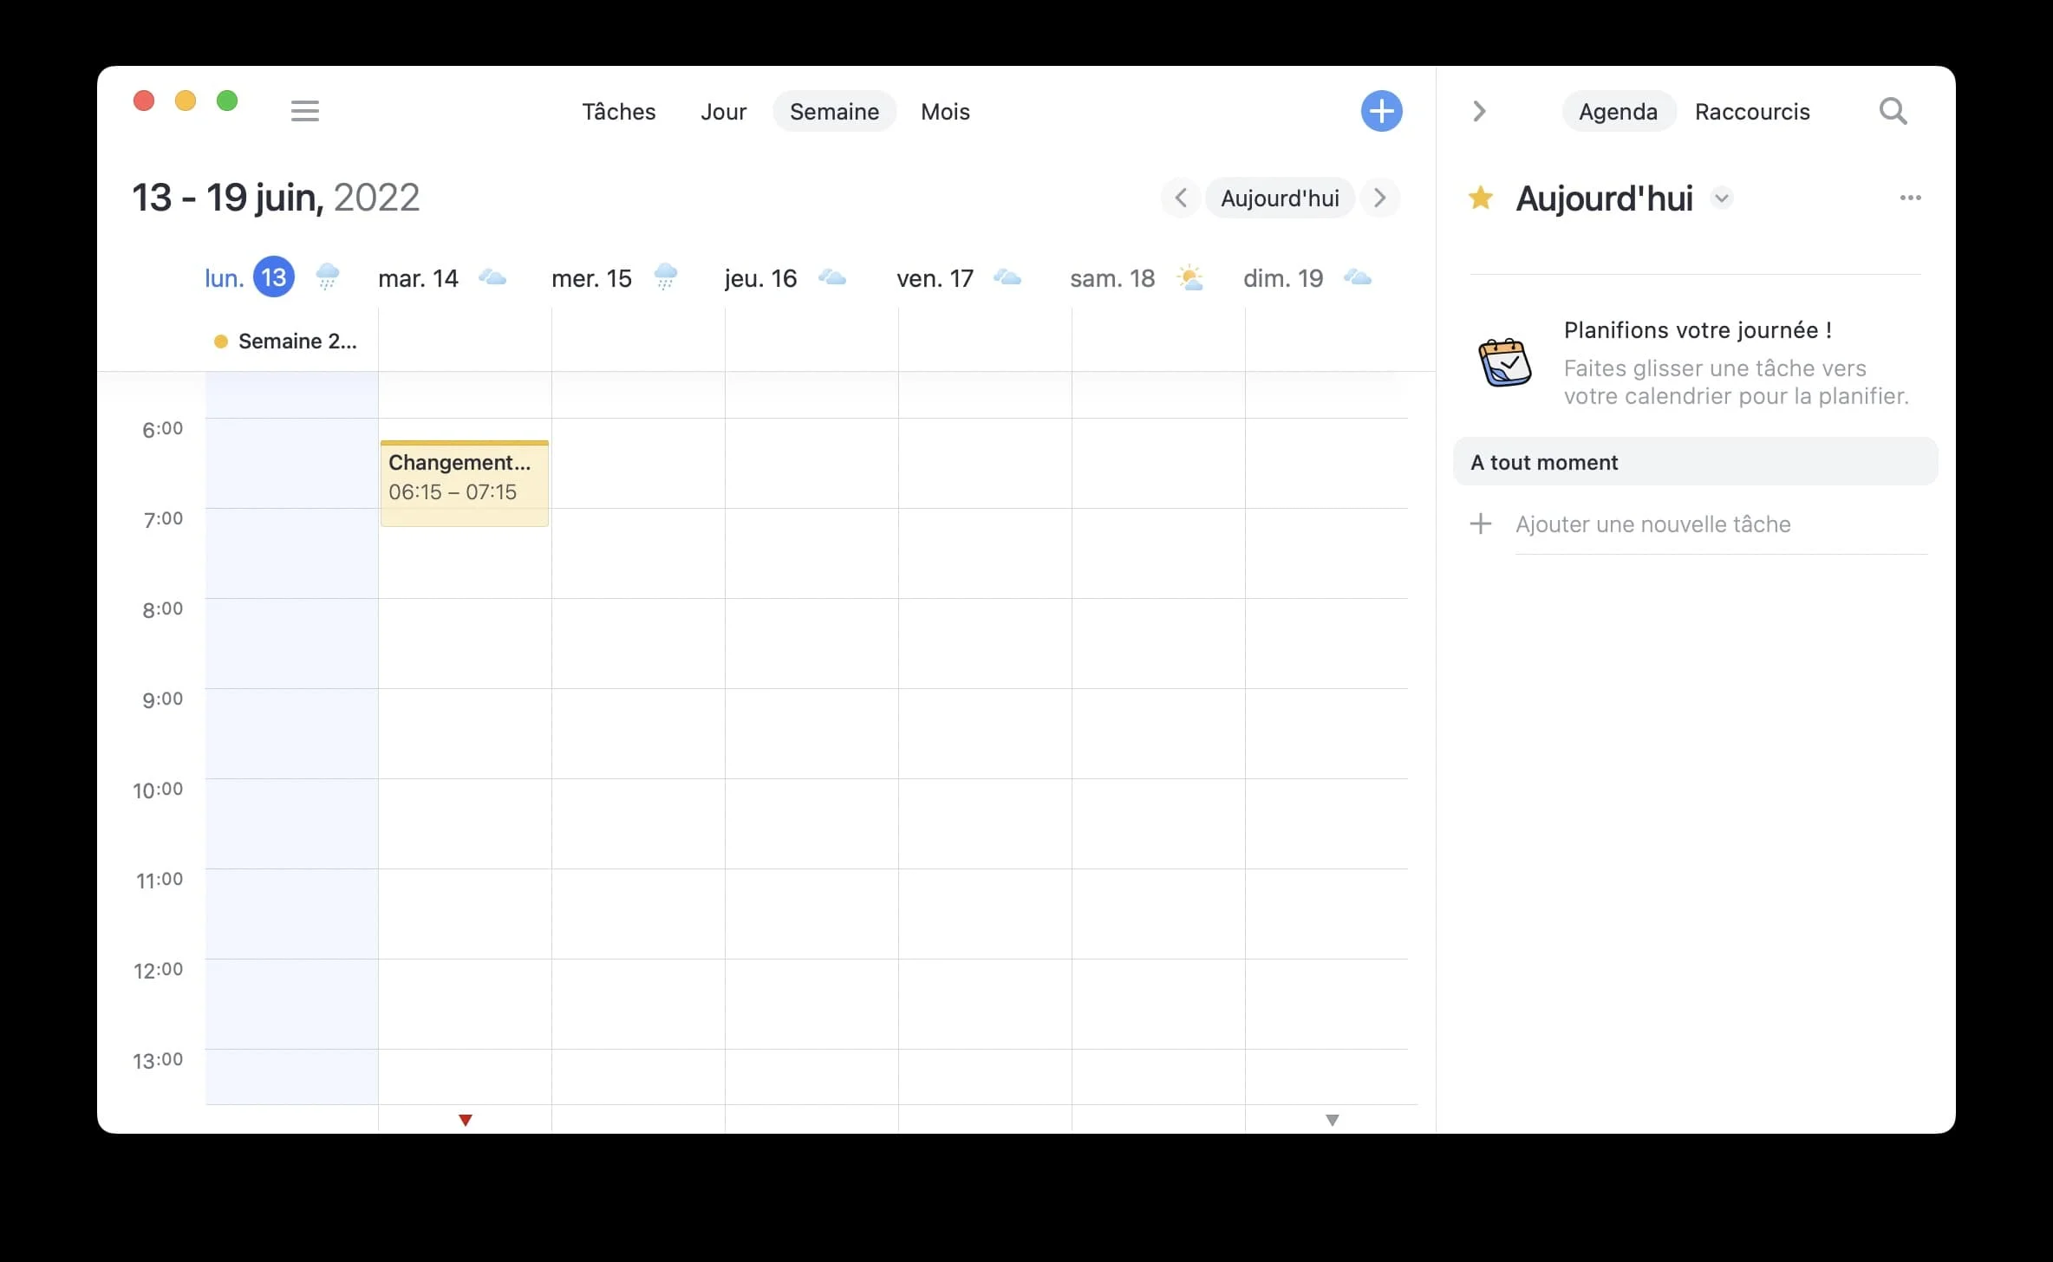Jump to Aujourd'hui in calendar navigation
This screenshot has width=2053, height=1262.
pos(1280,198)
